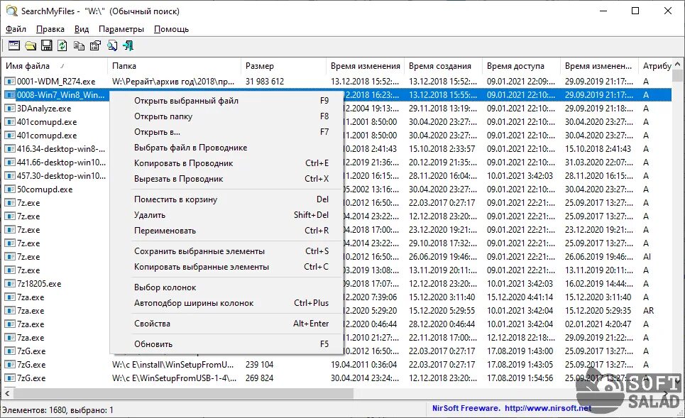The height and width of the screenshot is (418, 685).
Task: Choose Копировать выбранные элементы
Action: tap(226, 267)
